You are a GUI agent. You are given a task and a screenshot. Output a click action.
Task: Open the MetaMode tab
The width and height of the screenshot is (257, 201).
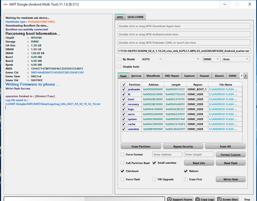tap(153, 76)
